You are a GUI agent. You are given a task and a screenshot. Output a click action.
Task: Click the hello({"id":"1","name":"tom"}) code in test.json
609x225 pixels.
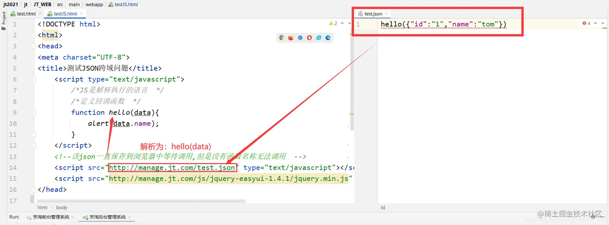click(x=443, y=24)
